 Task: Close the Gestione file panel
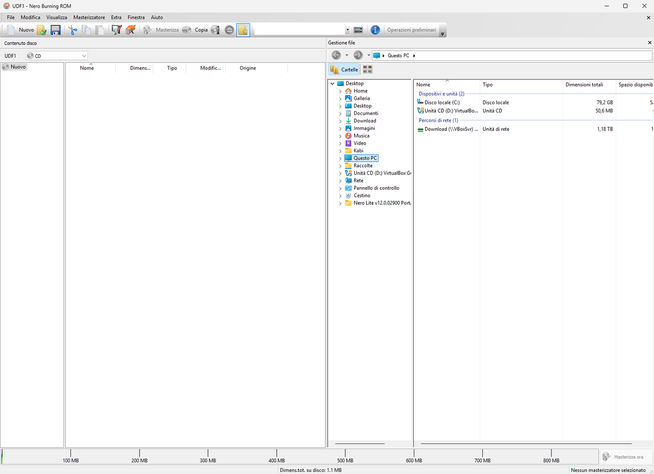(x=649, y=43)
